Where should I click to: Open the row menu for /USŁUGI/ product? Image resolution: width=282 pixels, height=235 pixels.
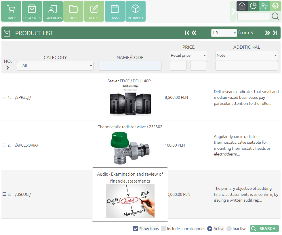click(3, 194)
